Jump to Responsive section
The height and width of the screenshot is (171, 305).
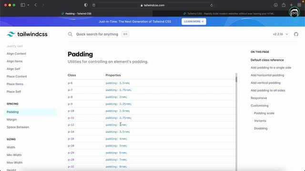[x=259, y=98]
